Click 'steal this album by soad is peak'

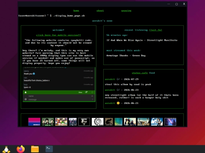[x=128, y=85]
